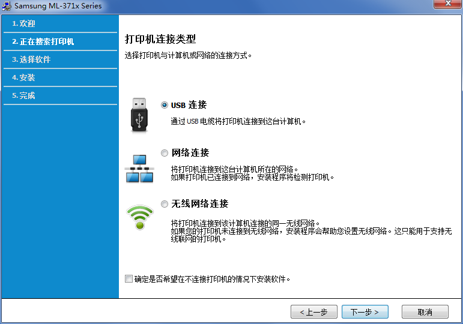Select the USB 连接 radio button
The image size is (463, 324).
click(165, 105)
